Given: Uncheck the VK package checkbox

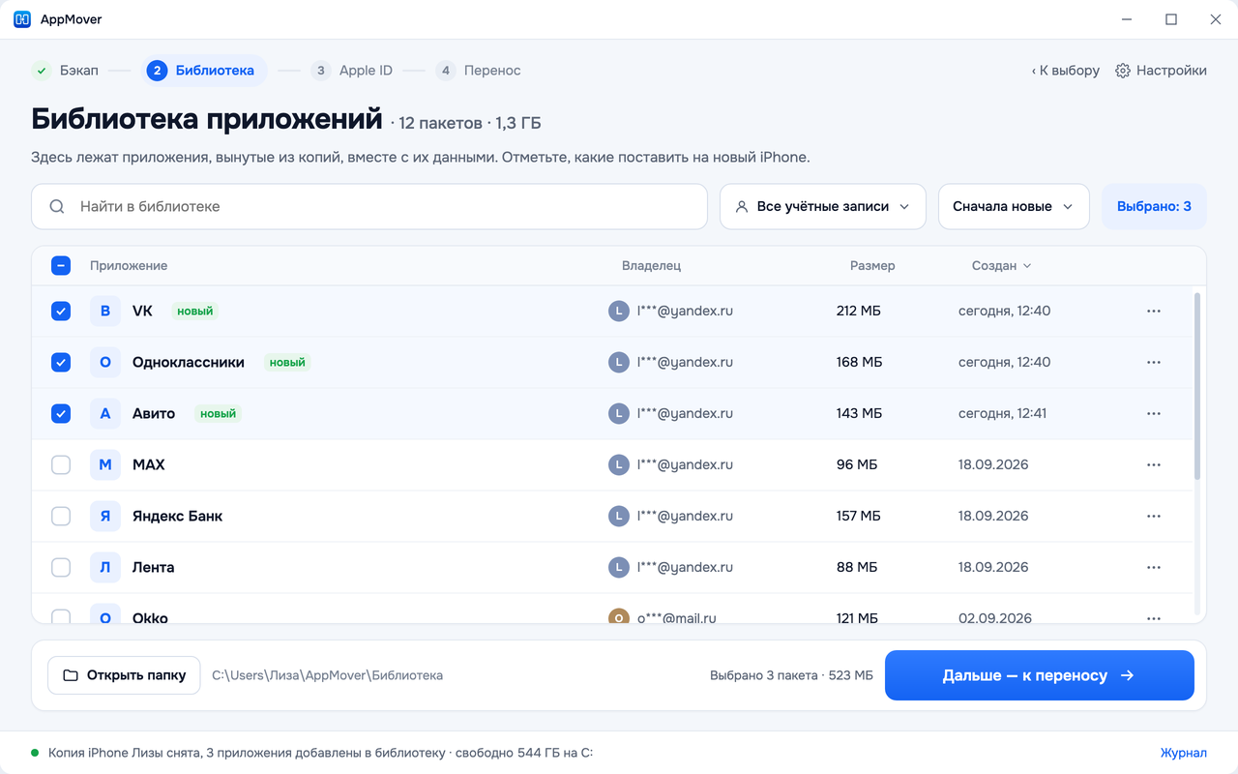Looking at the screenshot, I should (61, 312).
